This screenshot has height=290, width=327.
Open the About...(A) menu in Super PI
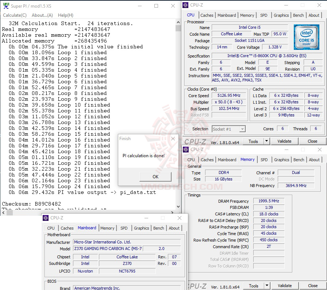point(42,15)
